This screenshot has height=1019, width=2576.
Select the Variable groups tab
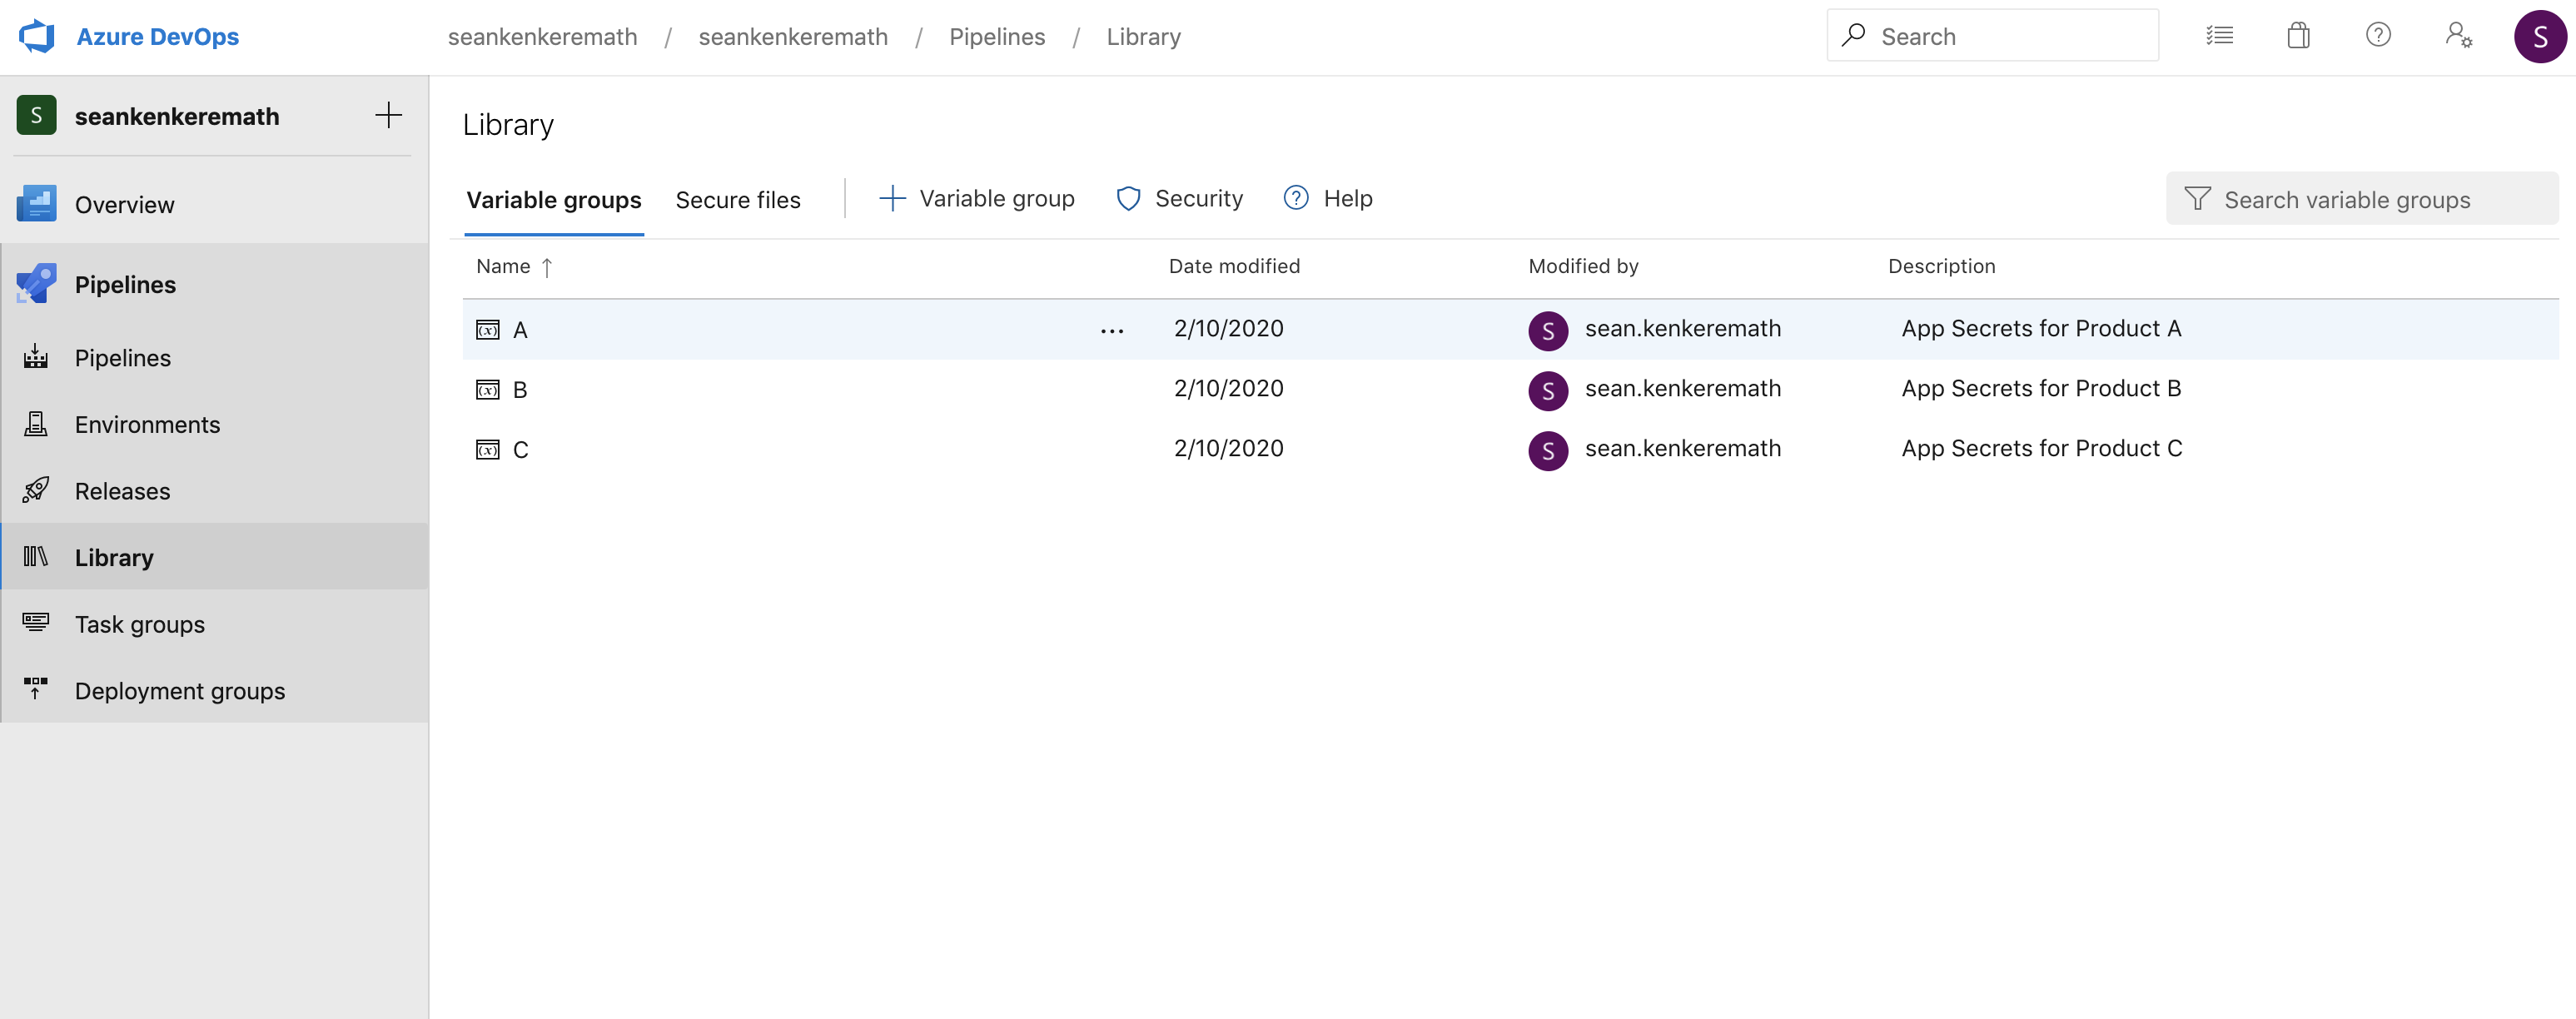pyautogui.click(x=553, y=200)
